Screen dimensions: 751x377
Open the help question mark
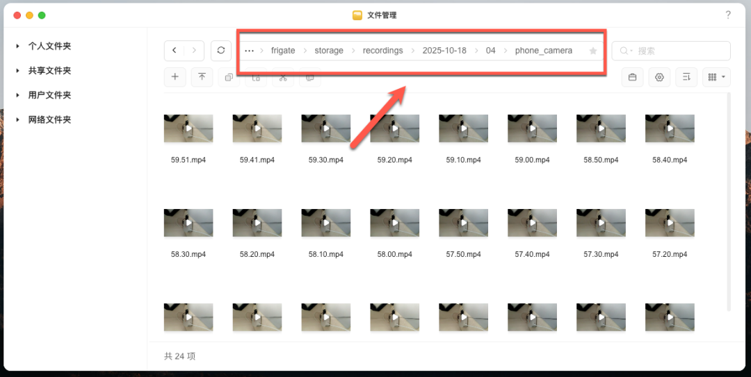pos(728,15)
